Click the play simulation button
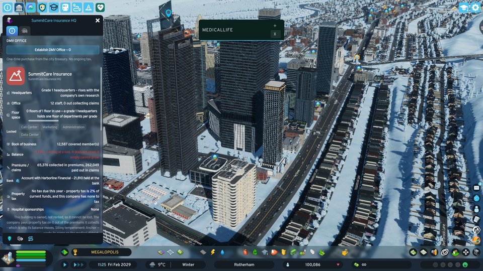Image resolution: width=483 pixels, height=271 pixels. [64, 264]
